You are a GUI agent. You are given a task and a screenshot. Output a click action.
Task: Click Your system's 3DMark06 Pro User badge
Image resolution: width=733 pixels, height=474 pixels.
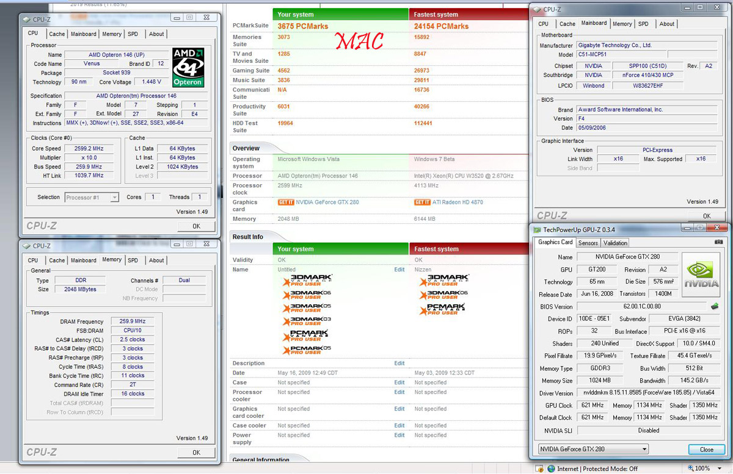[x=307, y=295]
